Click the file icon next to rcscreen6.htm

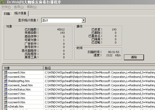pyautogui.click(x=5, y=77)
